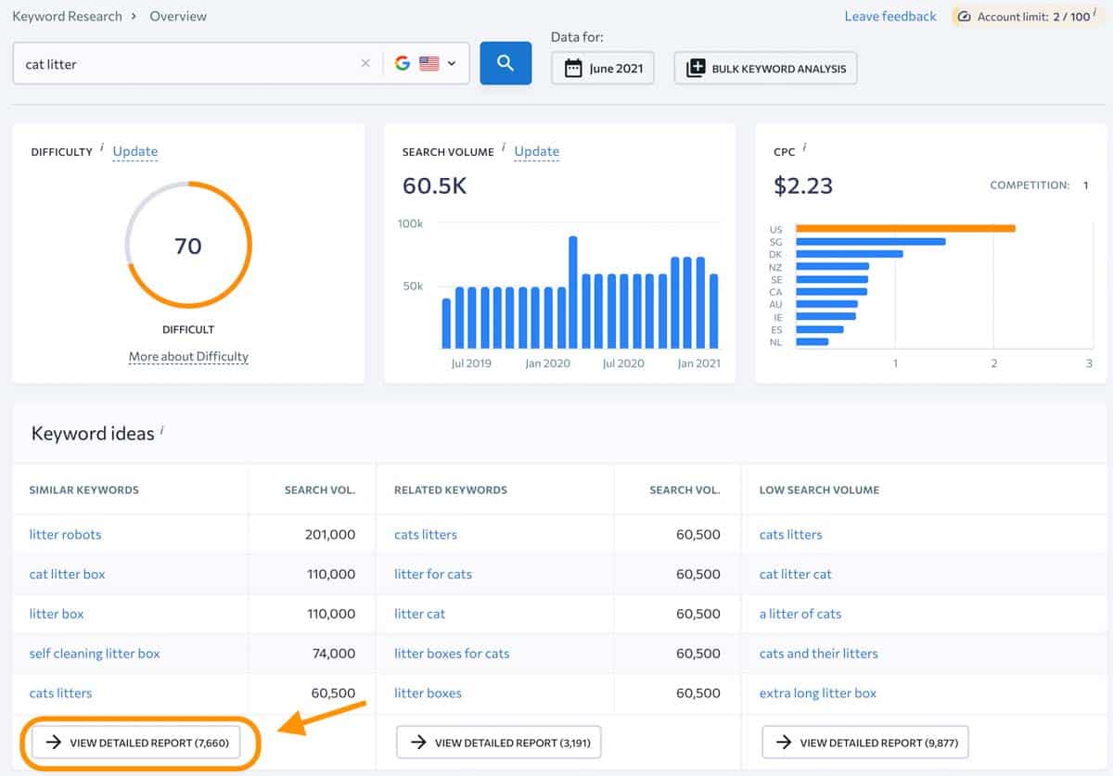Open the June 2021 date picker

pyautogui.click(x=603, y=69)
